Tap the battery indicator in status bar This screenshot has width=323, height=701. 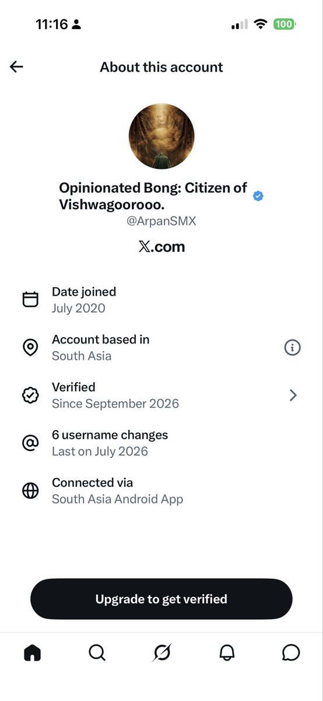tap(285, 25)
